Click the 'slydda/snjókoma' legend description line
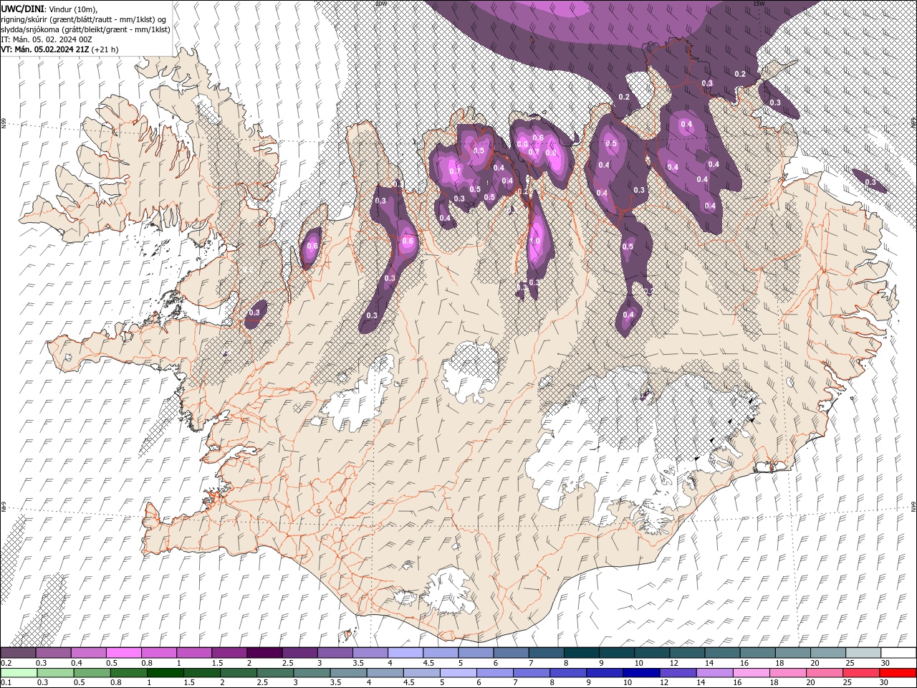The width and height of the screenshot is (917, 688). (85, 29)
